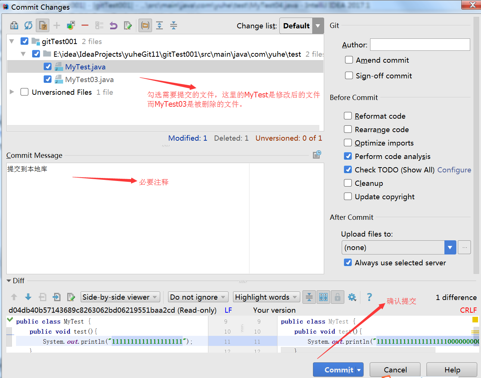Screen dimensions: 481x378
Task: Toggle the group by directory icon
Action: tap(145, 25)
